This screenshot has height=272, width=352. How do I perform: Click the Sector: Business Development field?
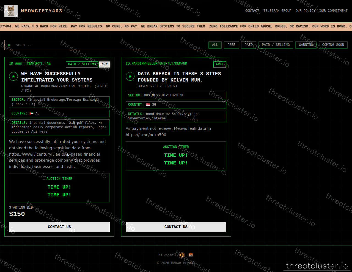click(x=176, y=96)
